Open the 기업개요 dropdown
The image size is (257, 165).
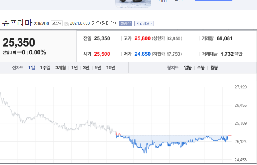144,23
